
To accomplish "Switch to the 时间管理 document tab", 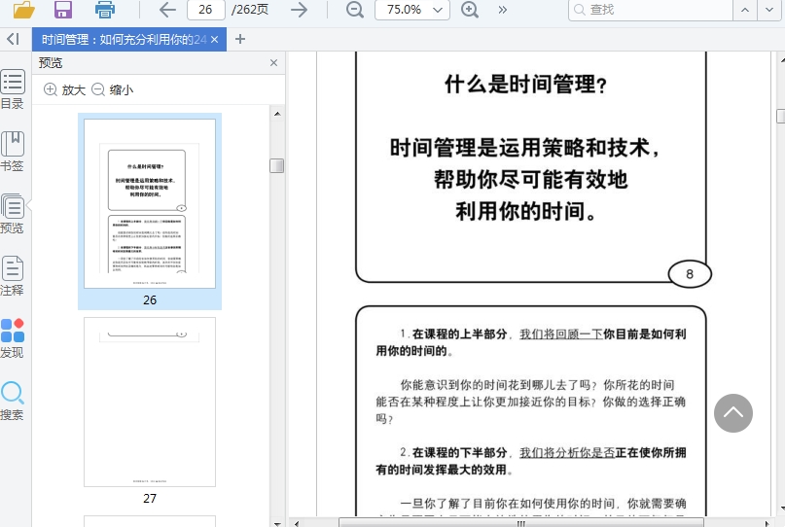I will tap(123, 39).
